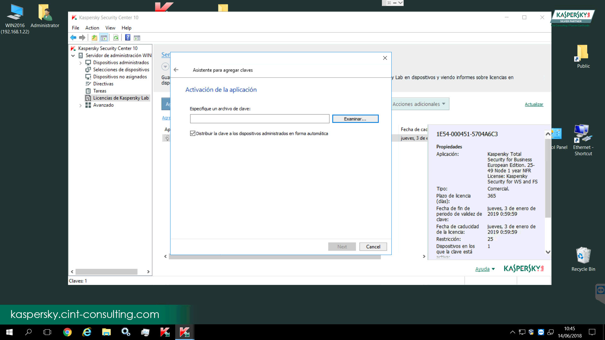
Task: Click the Back arrow in the MMC toolbar
Action: pos(73,38)
